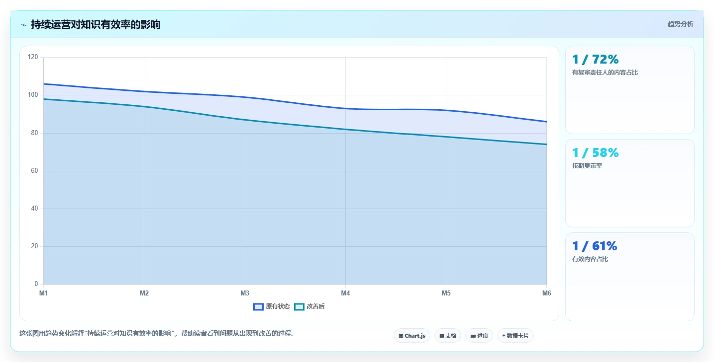Click the 20 y-axis label
714x362 pixels.
coord(34,246)
